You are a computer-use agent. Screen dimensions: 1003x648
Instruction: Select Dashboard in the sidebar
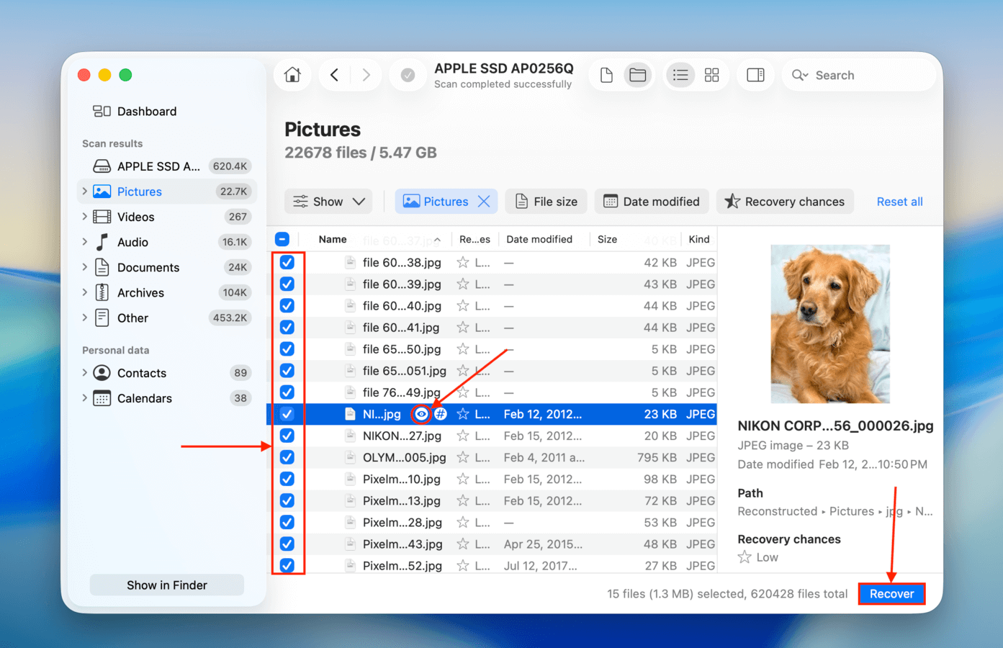(x=146, y=111)
